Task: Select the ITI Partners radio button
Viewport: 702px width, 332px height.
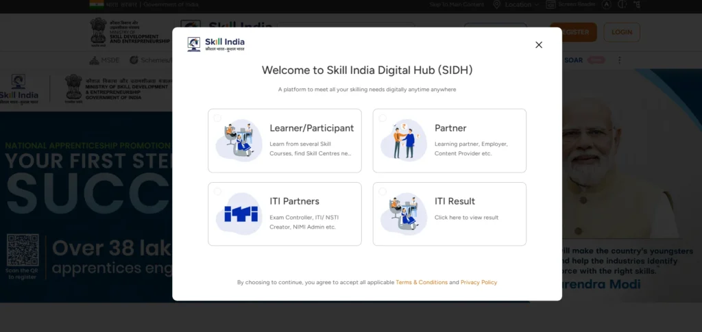Action: click(217, 191)
